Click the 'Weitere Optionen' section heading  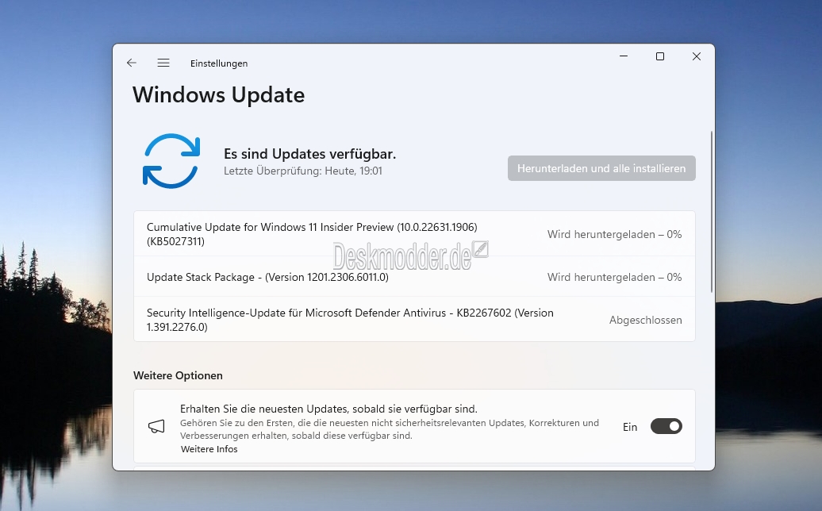(x=178, y=375)
